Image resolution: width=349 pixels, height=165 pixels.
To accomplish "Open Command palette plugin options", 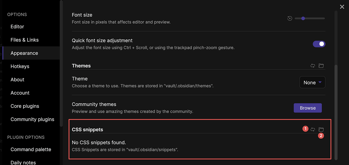I will pyautogui.click(x=31, y=149).
